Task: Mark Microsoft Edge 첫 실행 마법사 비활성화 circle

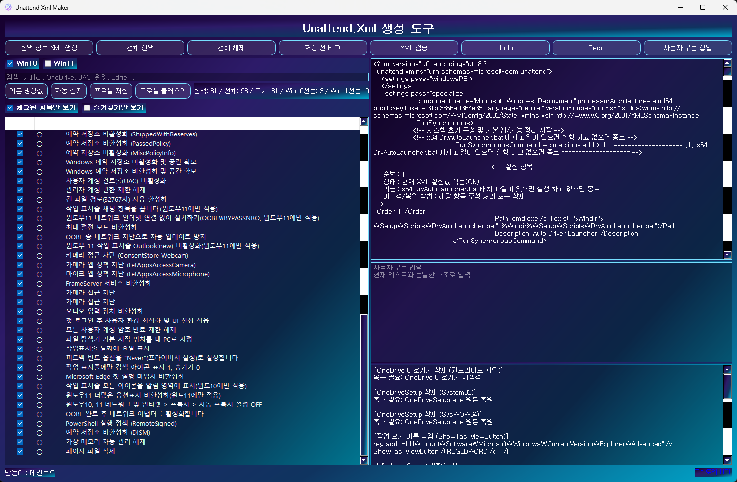Action: point(39,377)
